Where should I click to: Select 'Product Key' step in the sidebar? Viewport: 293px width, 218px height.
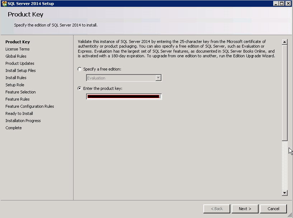click(18, 42)
